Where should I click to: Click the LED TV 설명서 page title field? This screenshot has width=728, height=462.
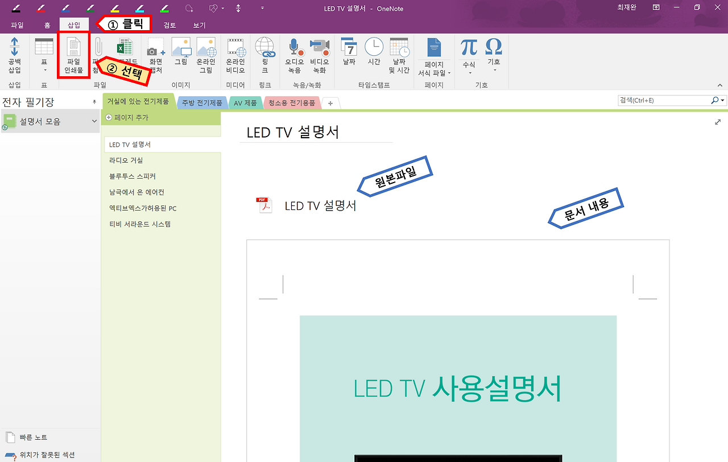click(316, 132)
